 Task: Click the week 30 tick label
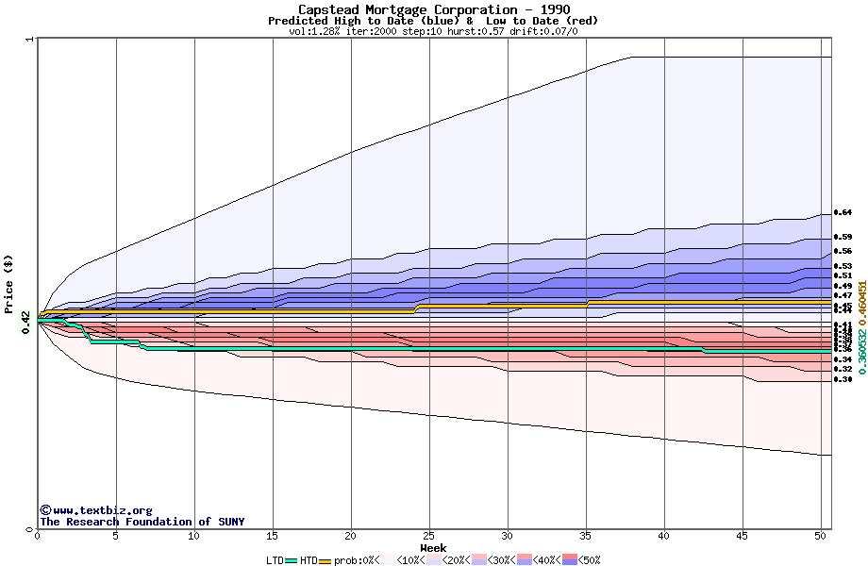(507, 536)
